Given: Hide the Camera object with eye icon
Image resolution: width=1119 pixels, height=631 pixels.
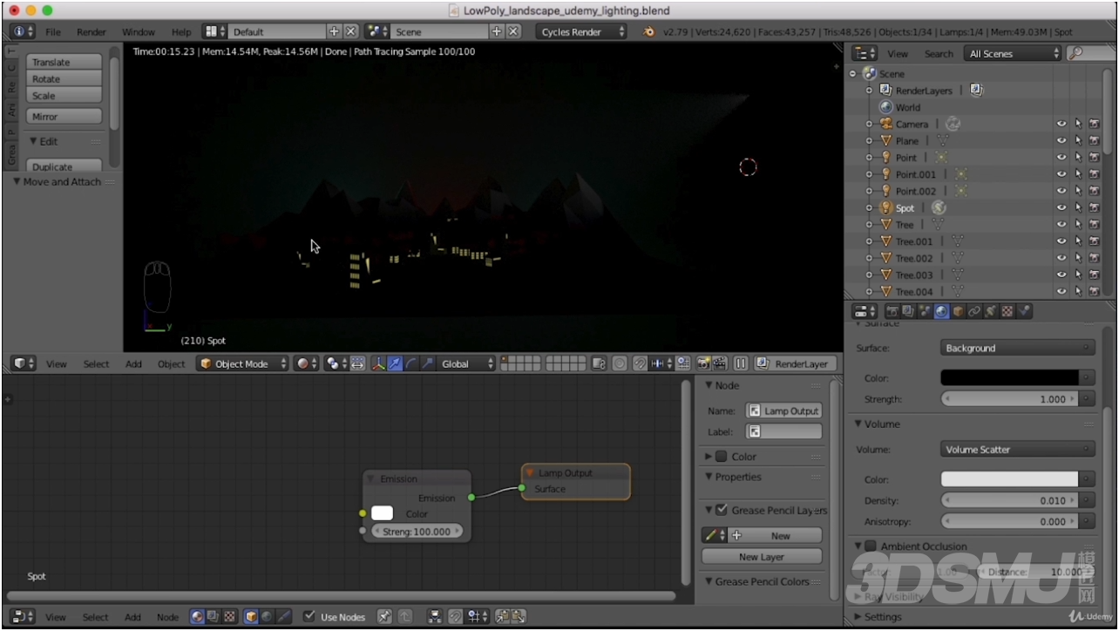Looking at the screenshot, I should [x=1061, y=124].
